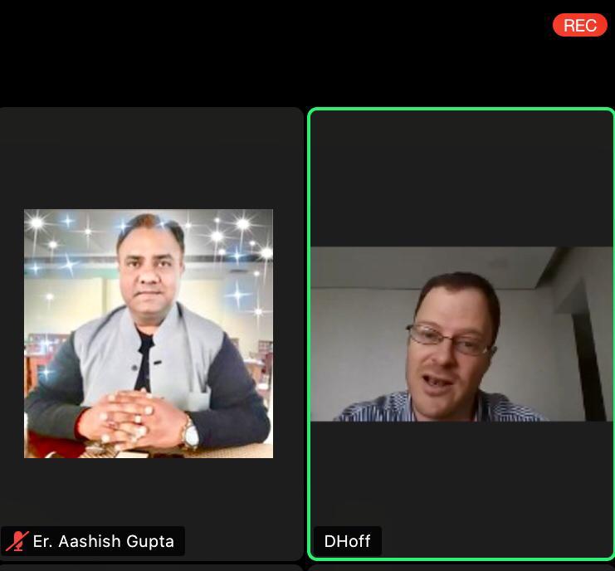Click Aashish Gupta's face in his profile photo

point(150,266)
